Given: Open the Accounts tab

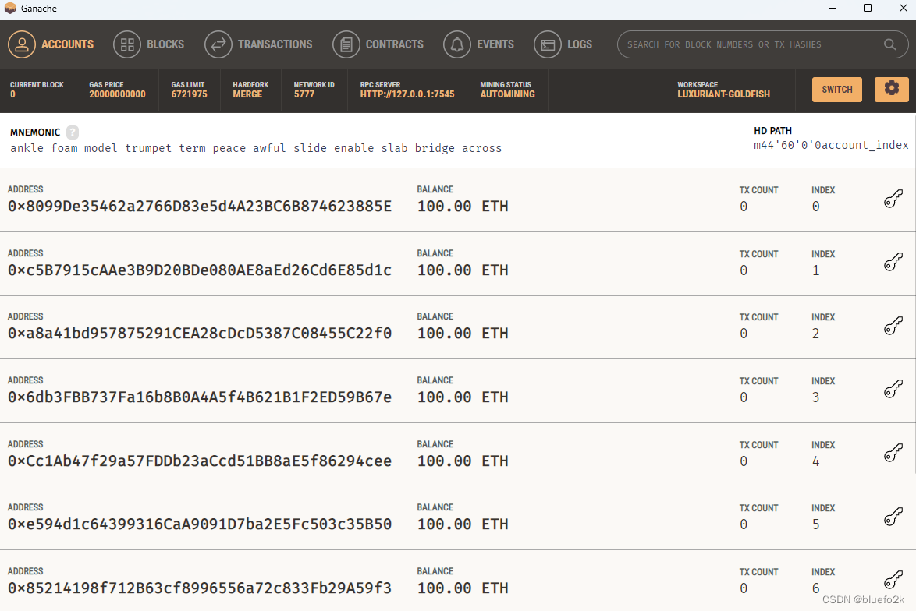Looking at the screenshot, I should [51, 44].
